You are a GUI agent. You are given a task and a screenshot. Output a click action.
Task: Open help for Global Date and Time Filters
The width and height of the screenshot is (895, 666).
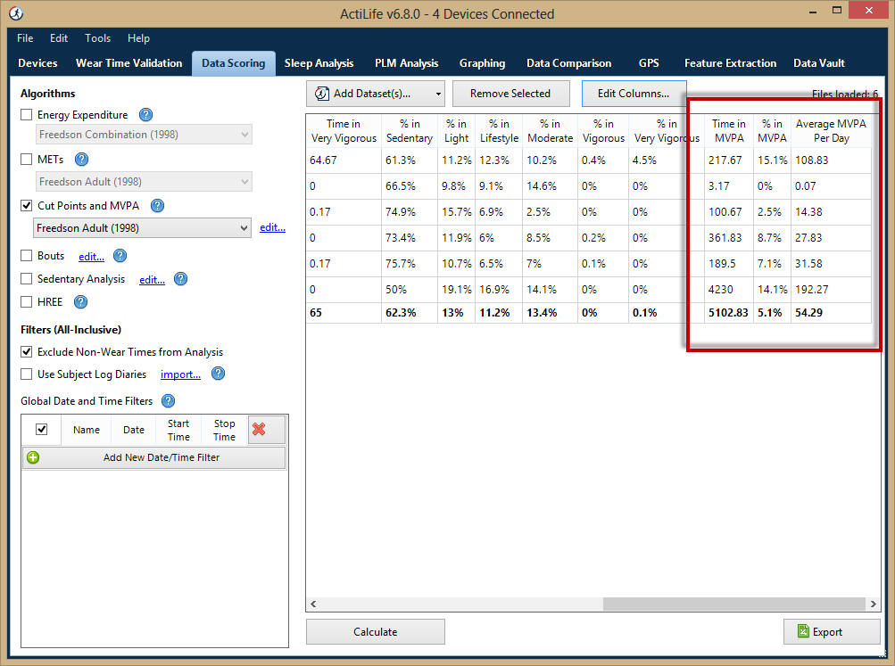169,401
